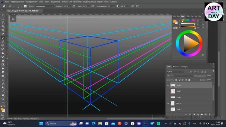Switch to the Каналы tab
This screenshot has height=127, width=226.
(x=176, y=67)
